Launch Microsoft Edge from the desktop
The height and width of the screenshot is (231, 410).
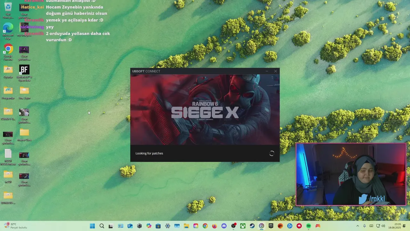pos(8,31)
